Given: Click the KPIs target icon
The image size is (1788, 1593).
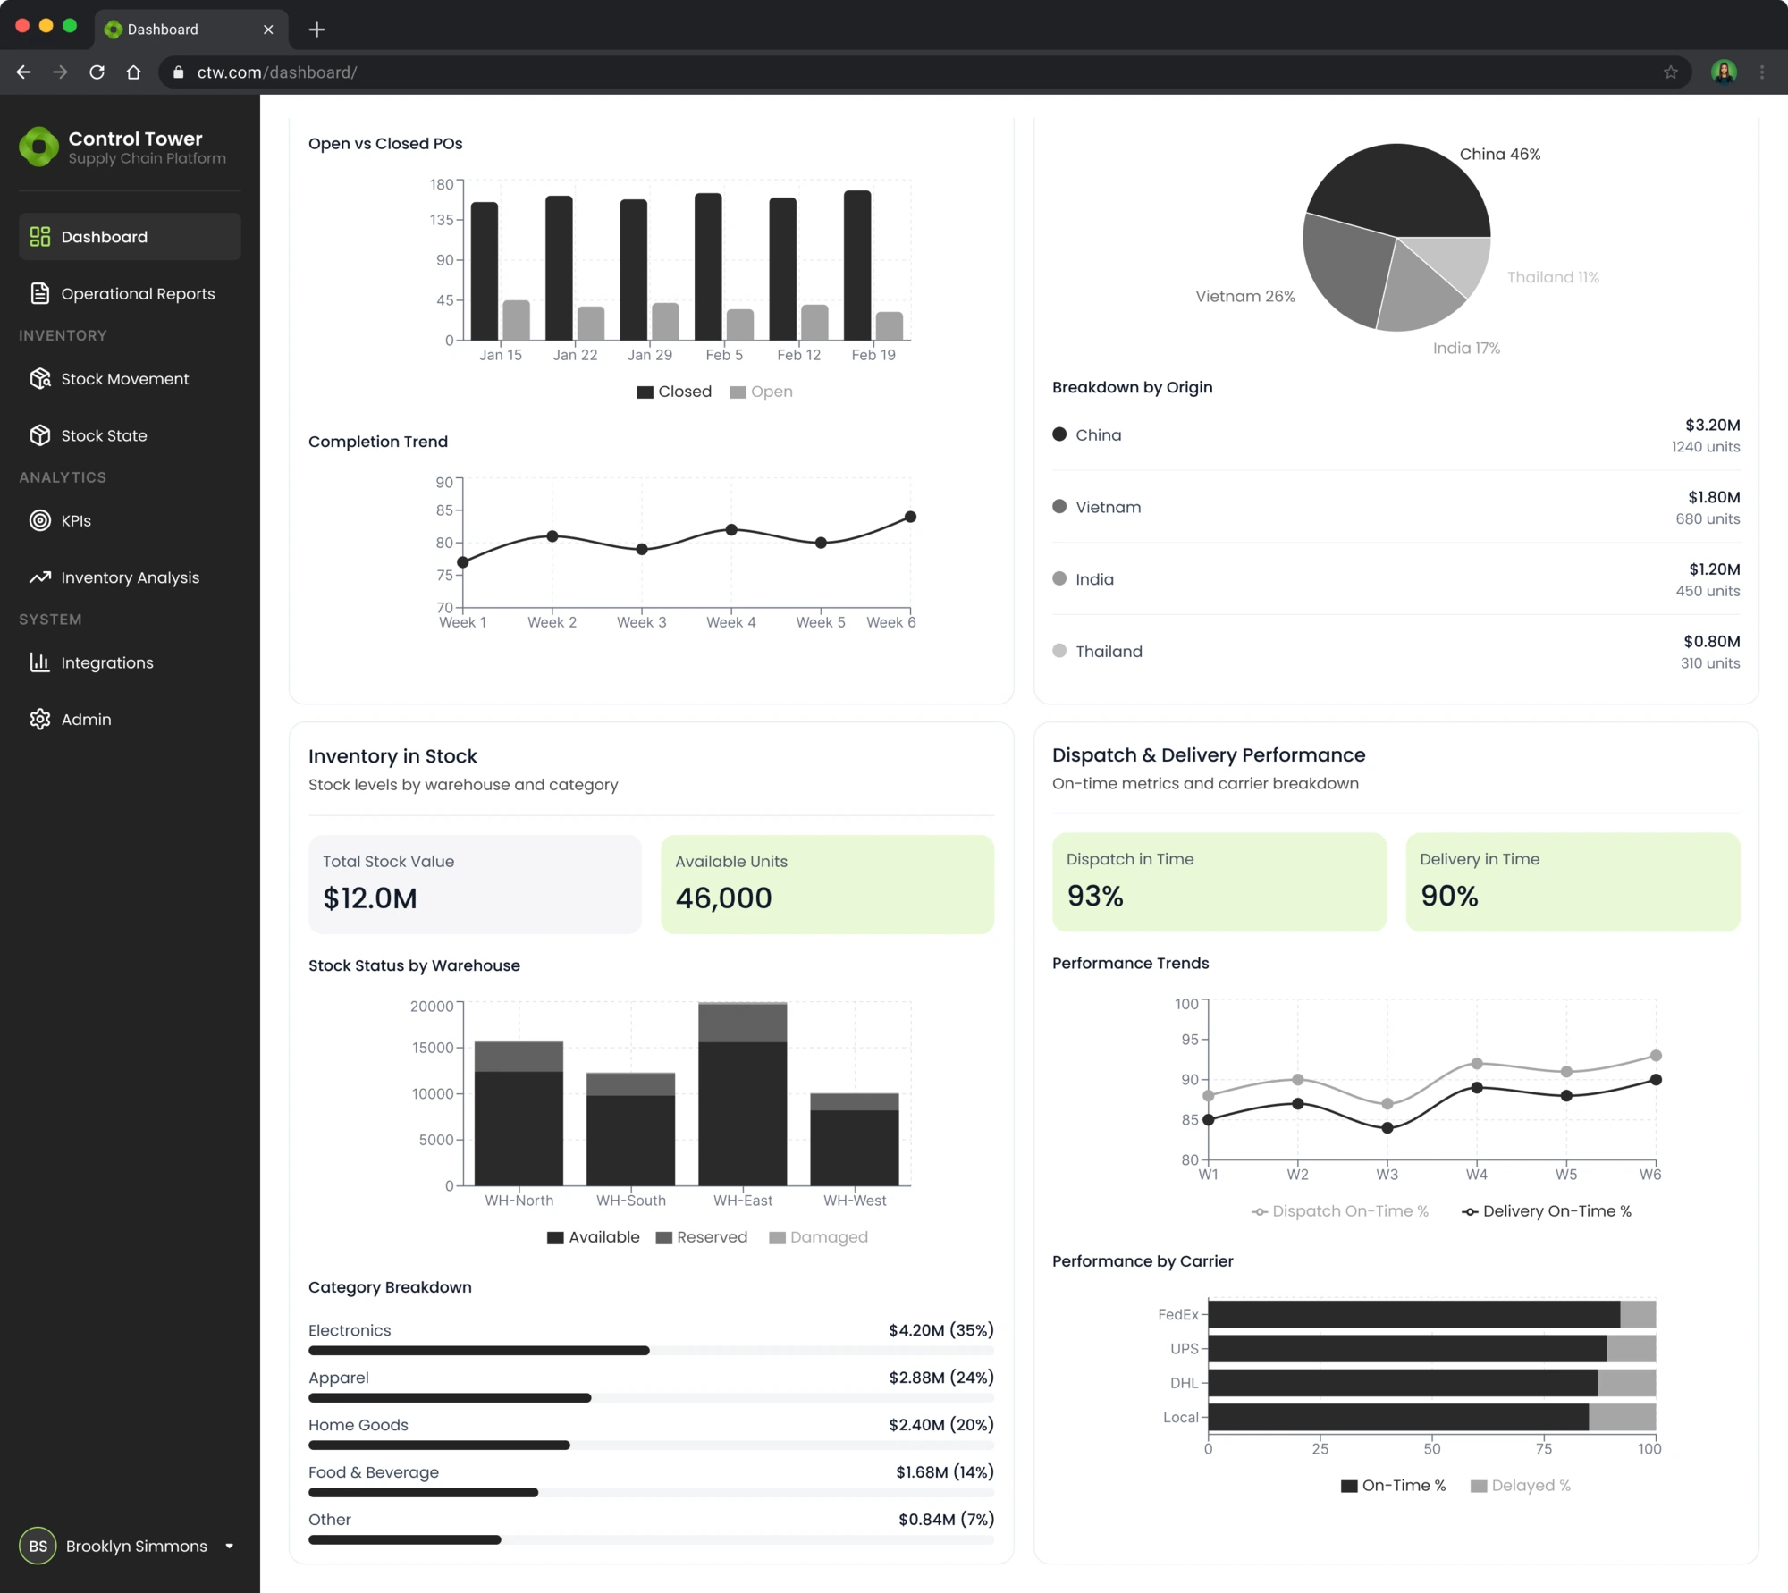Looking at the screenshot, I should pos(39,520).
